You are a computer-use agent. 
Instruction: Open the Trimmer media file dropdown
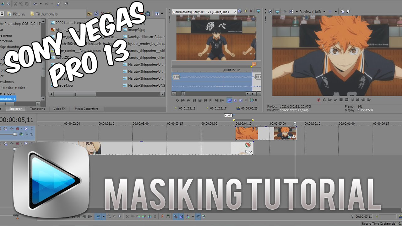[x=235, y=12]
